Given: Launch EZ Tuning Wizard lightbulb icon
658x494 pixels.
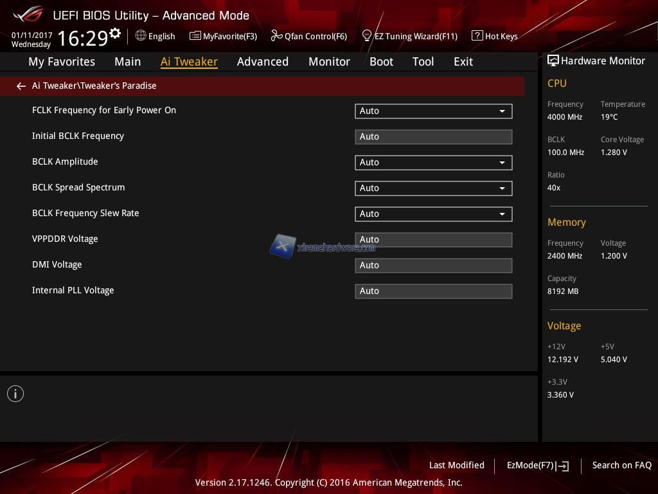Looking at the screenshot, I should tap(367, 36).
